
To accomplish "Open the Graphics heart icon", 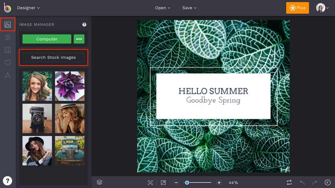I will [7, 62].
